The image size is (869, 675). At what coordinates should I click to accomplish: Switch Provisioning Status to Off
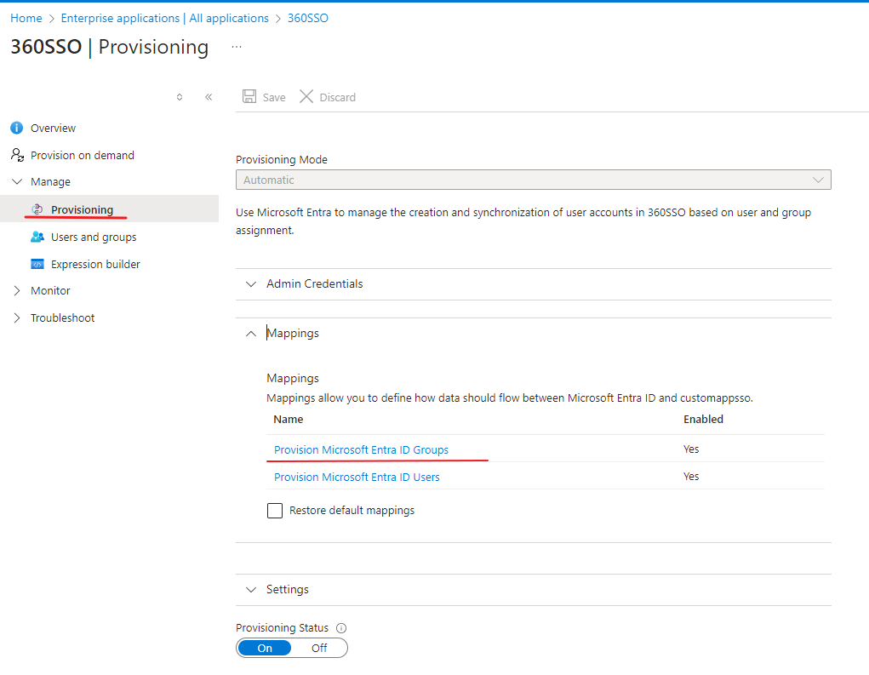pos(319,648)
